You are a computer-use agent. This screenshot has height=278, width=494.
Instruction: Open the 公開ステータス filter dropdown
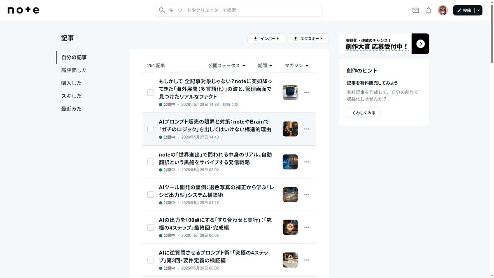(x=227, y=65)
